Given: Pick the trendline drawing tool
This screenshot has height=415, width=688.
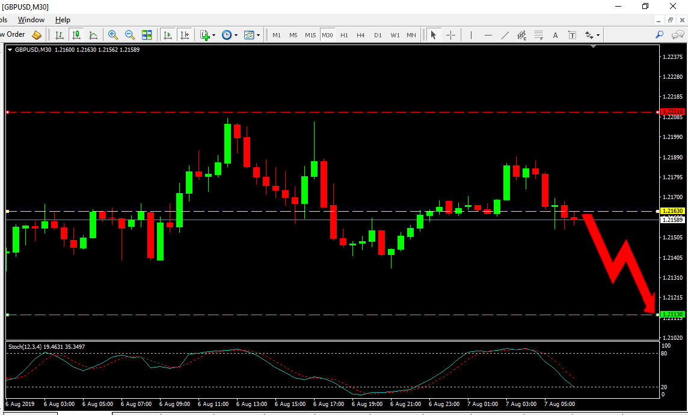Looking at the screenshot, I should (x=505, y=35).
